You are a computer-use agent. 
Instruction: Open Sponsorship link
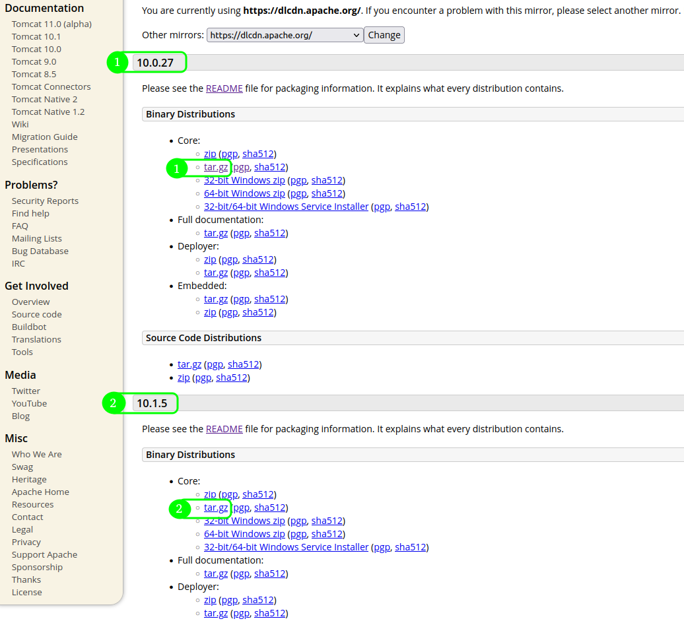pos(37,568)
